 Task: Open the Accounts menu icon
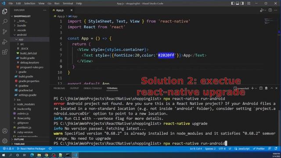pyautogui.click(x=5, y=131)
